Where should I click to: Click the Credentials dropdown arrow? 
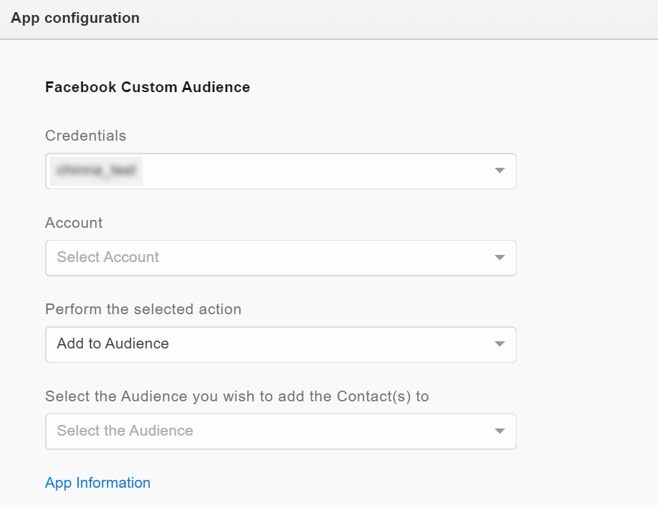coord(499,171)
